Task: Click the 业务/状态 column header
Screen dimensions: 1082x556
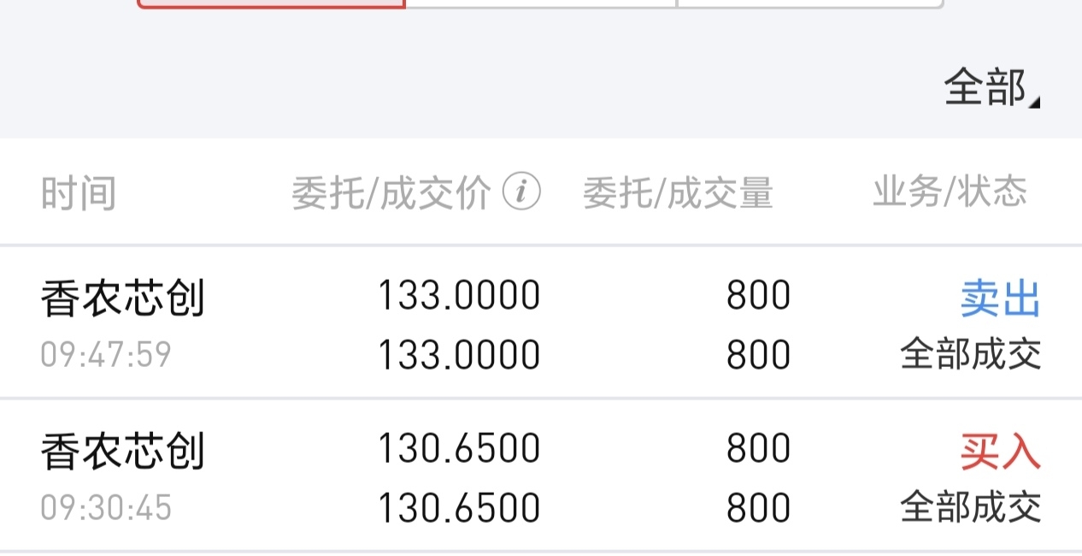Action: click(x=950, y=192)
